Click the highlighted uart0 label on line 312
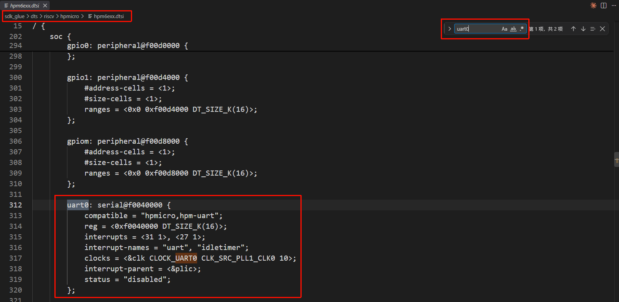 coord(78,205)
